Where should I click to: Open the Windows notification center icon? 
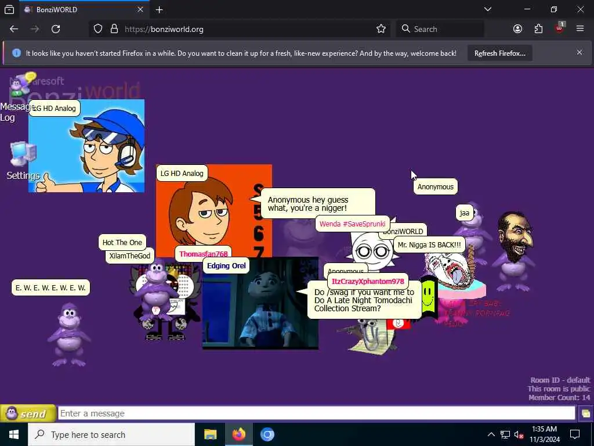(575, 434)
